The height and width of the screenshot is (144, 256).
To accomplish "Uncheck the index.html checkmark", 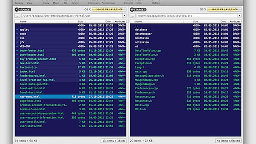I will coord(17,71).
